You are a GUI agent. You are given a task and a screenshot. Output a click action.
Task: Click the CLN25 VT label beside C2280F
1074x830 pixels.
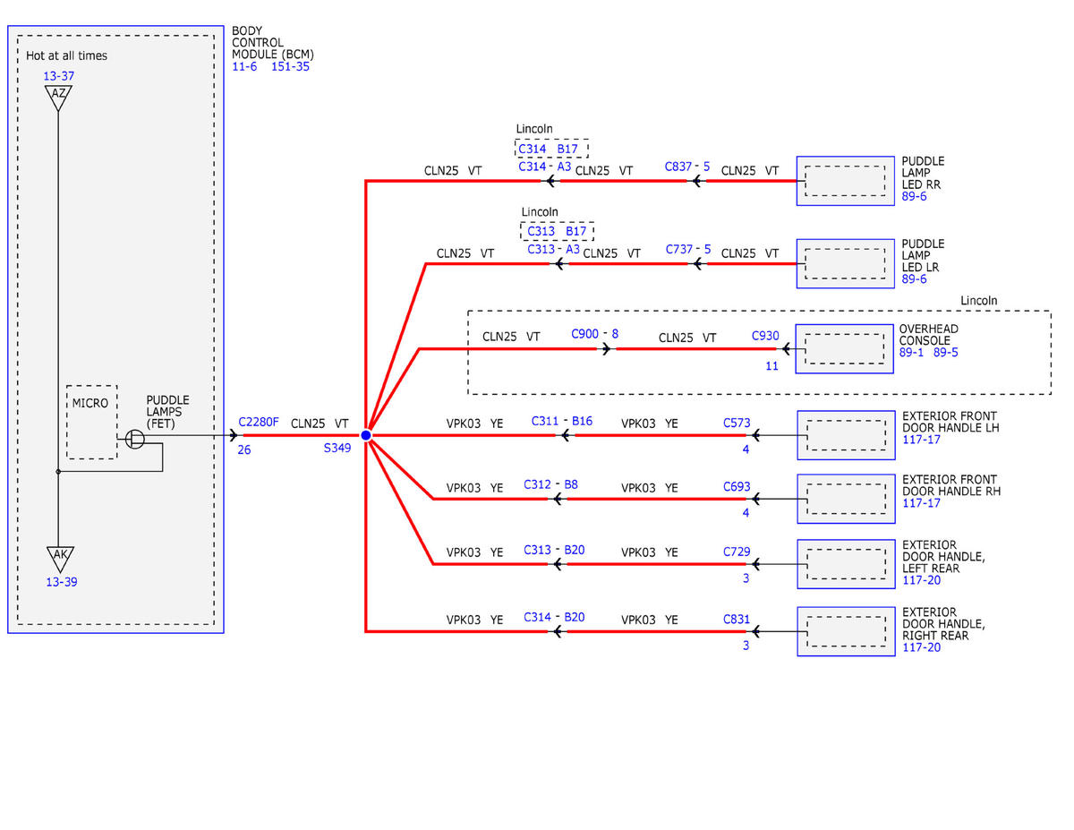click(320, 423)
